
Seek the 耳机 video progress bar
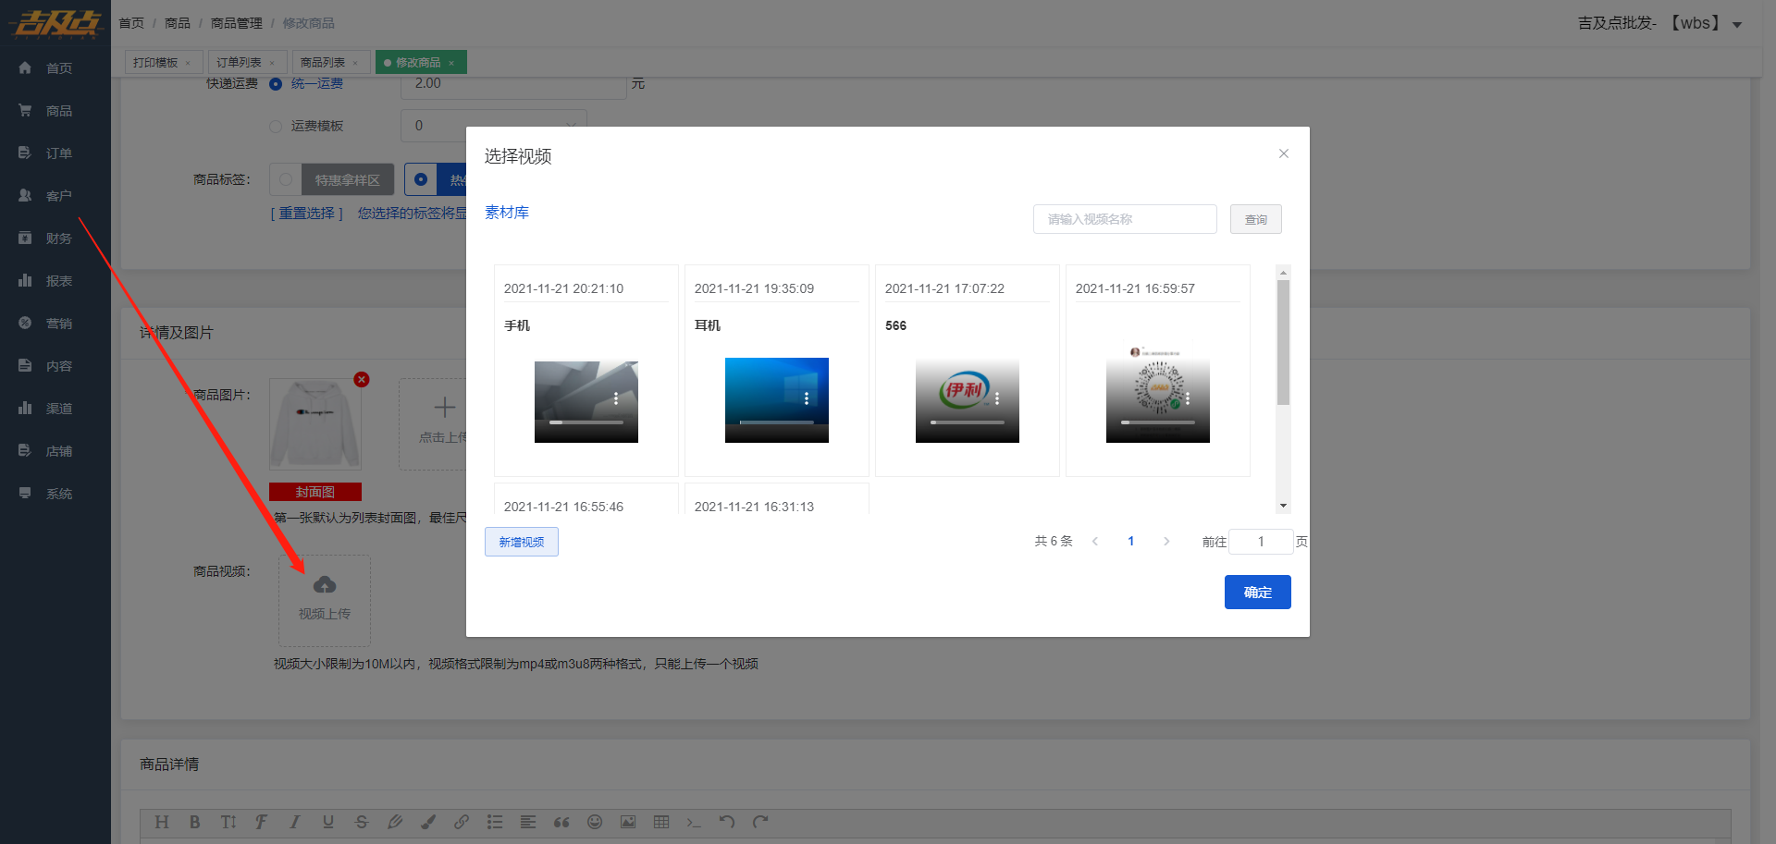[x=777, y=422]
